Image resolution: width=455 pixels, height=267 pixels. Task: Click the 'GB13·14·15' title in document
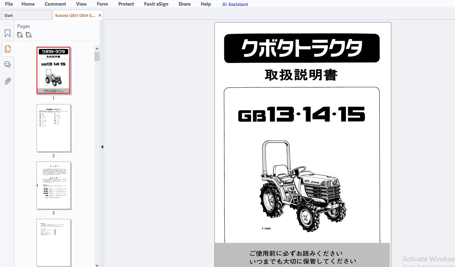(x=301, y=114)
